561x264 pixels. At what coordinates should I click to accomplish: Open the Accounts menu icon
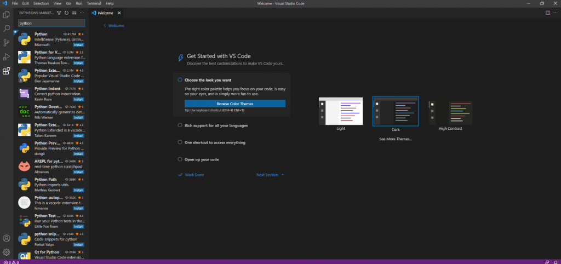coord(6,238)
